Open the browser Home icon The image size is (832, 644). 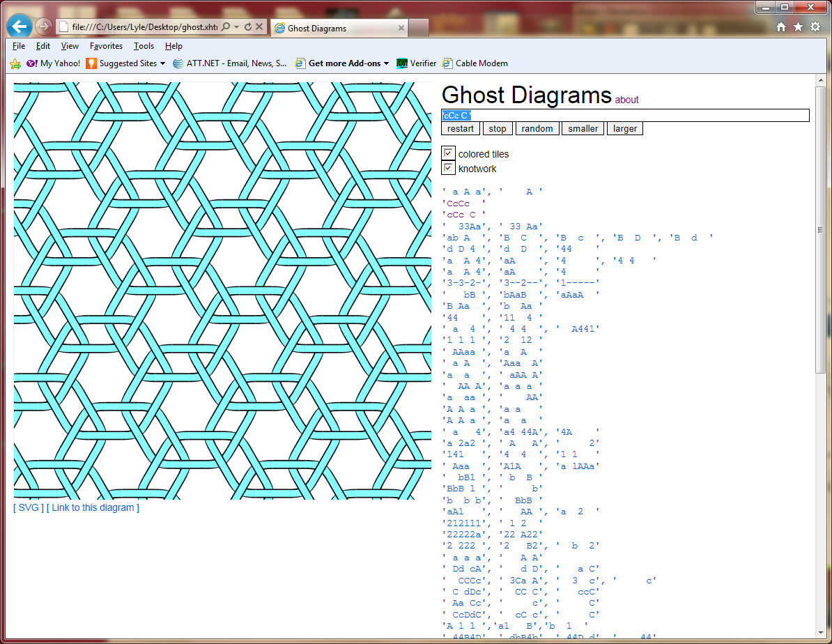click(780, 27)
